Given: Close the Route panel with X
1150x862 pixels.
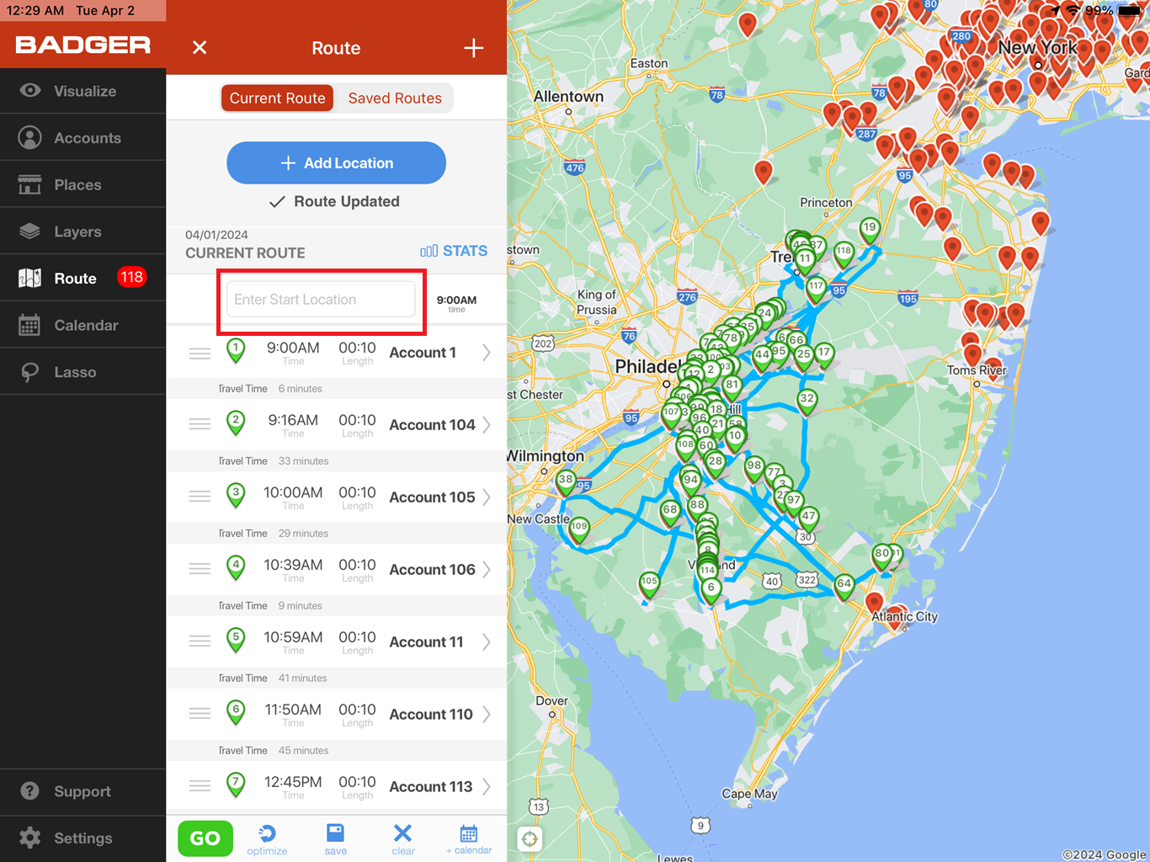Looking at the screenshot, I should click(200, 48).
